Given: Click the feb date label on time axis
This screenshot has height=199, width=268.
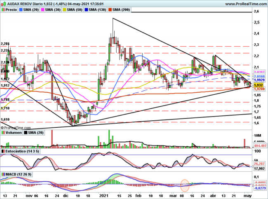Looking at the screenshot, I should click(139, 196).
